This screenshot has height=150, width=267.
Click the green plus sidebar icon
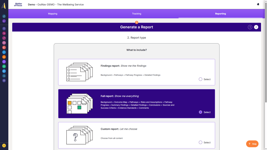[x=4, y=66]
